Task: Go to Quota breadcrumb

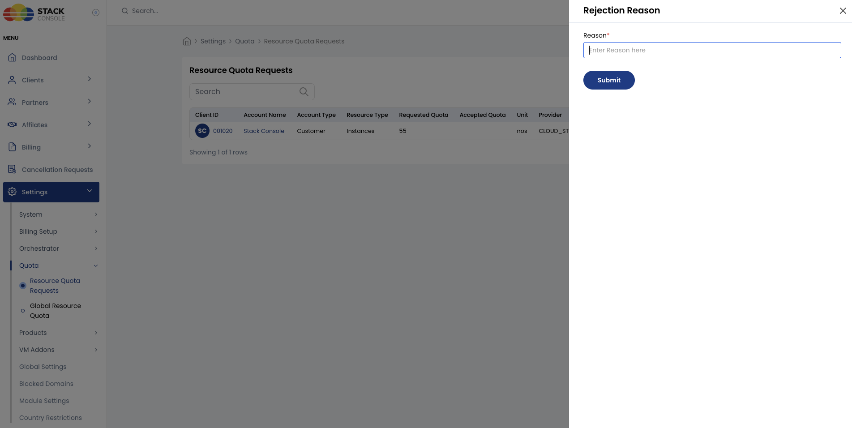Action: point(244,41)
